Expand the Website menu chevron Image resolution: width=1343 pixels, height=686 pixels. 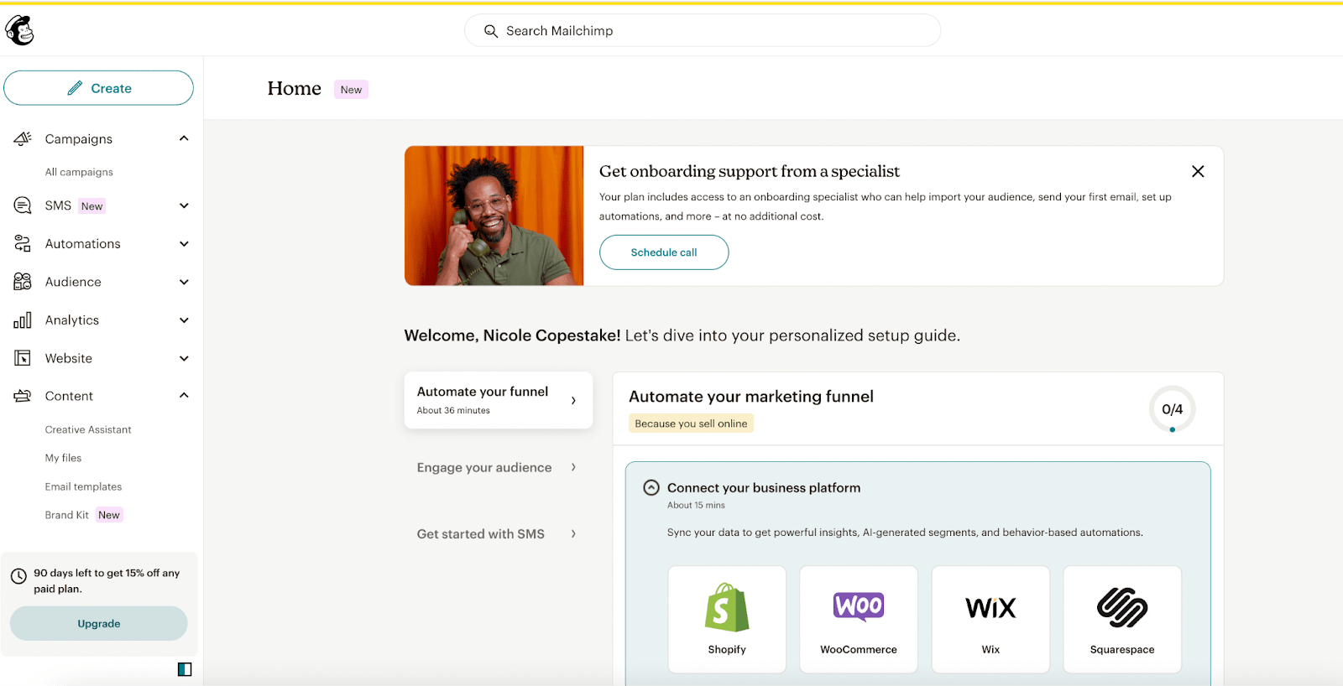pyautogui.click(x=184, y=358)
